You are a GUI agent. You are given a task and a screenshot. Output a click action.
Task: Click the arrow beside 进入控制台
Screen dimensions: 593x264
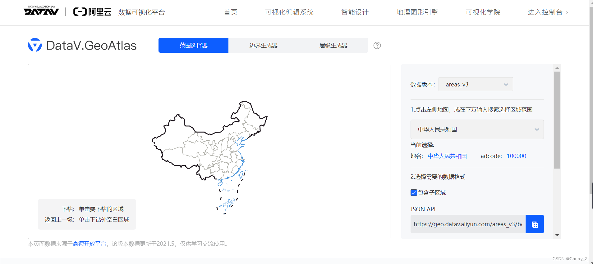click(x=567, y=12)
